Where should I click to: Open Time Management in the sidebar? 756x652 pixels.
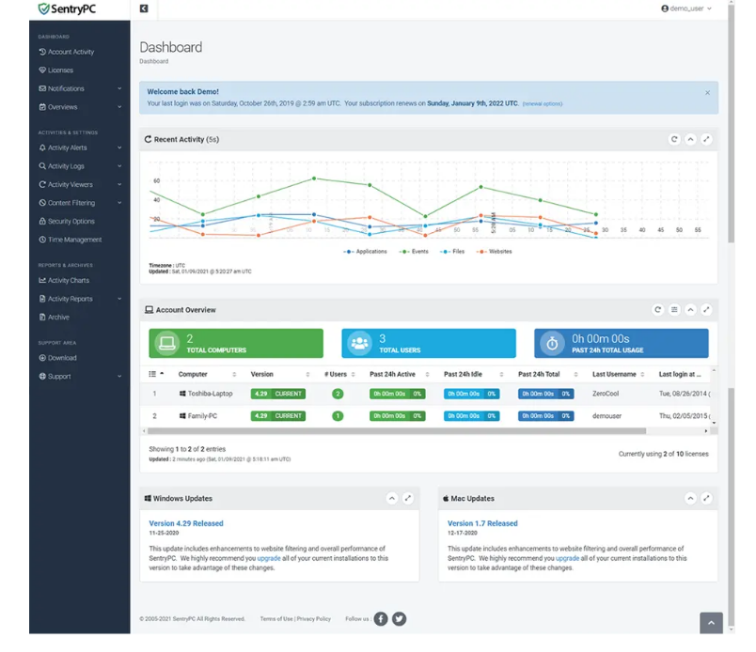71,240
